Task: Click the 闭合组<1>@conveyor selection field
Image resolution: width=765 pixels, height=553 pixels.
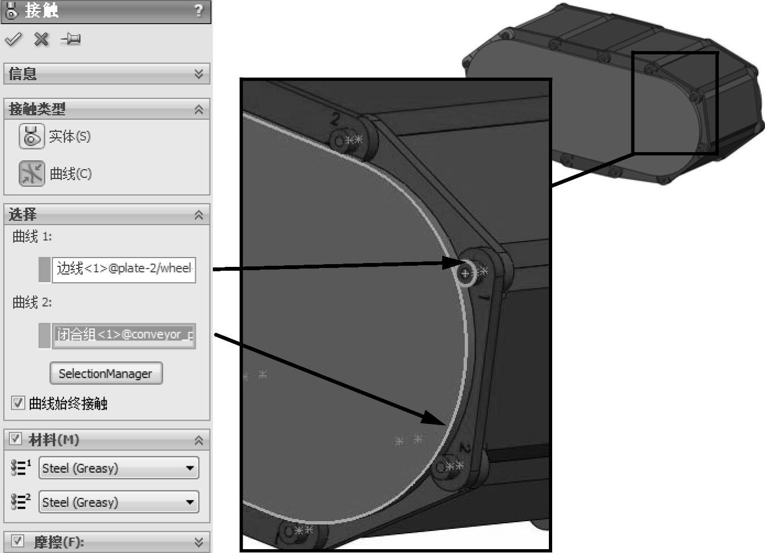Action: tap(124, 336)
